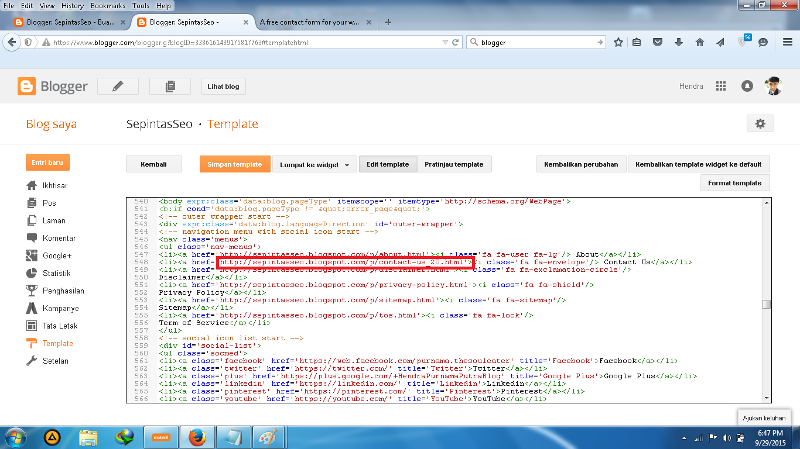Viewport: 800px width, 449px height.
Task: Click the editor scrollbar up arrow
Action: [x=766, y=202]
